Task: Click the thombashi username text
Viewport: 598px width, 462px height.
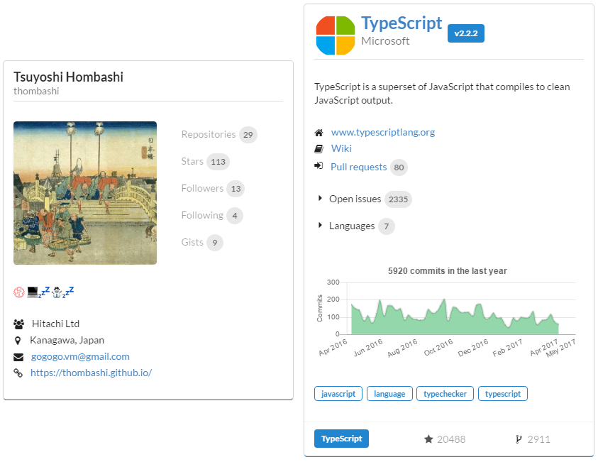Action: 36,91
